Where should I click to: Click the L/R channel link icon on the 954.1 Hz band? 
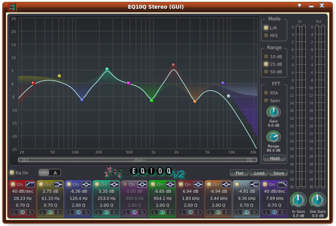pyautogui.click(x=162, y=212)
